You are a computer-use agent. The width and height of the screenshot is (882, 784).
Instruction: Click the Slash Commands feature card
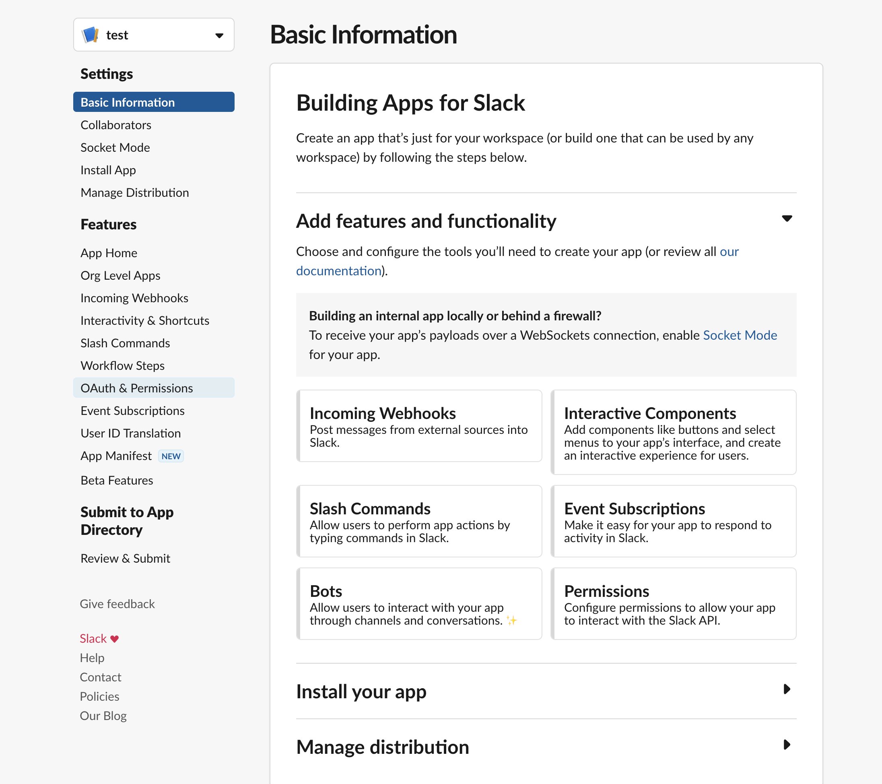pyautogui.click(x=418, y=521)
